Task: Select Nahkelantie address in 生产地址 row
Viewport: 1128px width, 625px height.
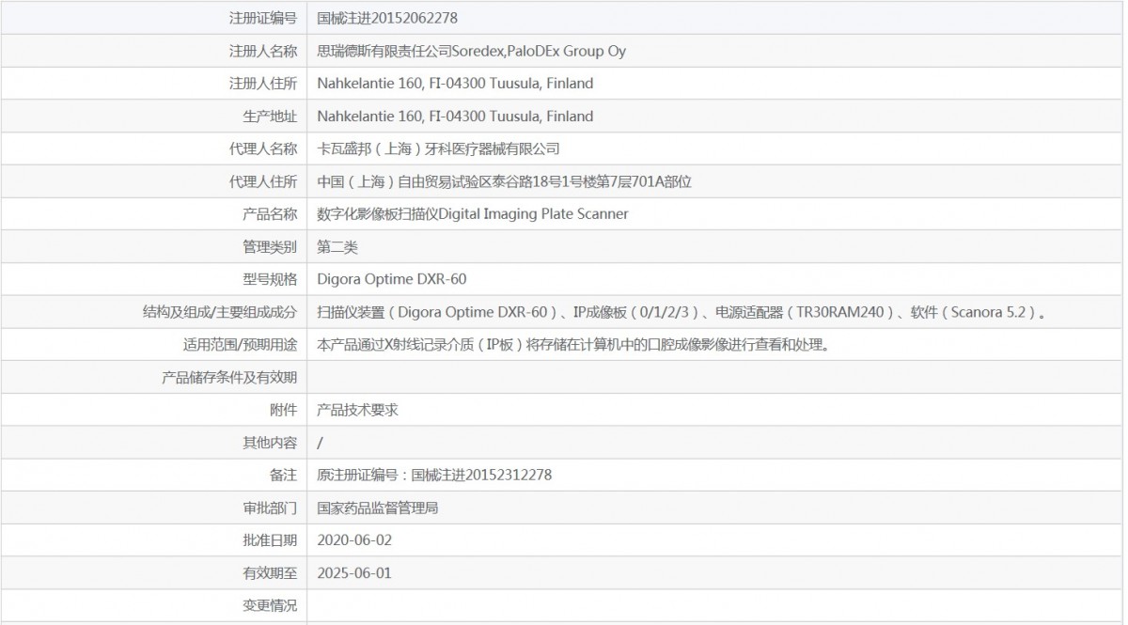Action: [455, 117]
